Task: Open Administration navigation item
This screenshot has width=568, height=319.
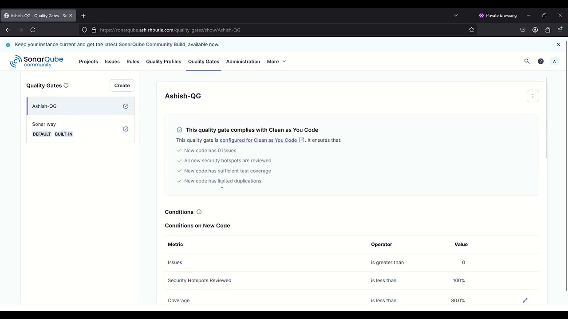Action: coord(243,62)
